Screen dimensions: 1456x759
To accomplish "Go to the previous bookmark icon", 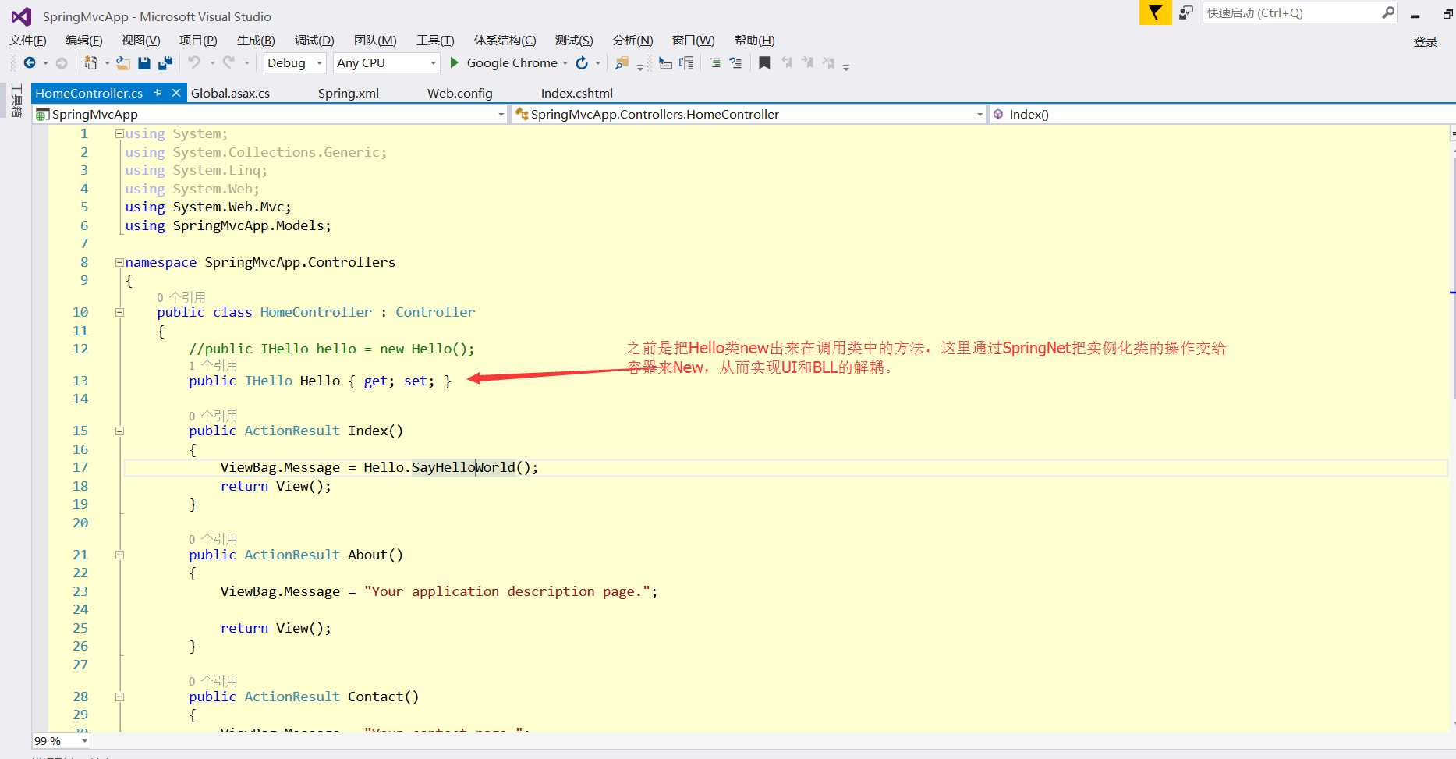I will pos(787,62).
